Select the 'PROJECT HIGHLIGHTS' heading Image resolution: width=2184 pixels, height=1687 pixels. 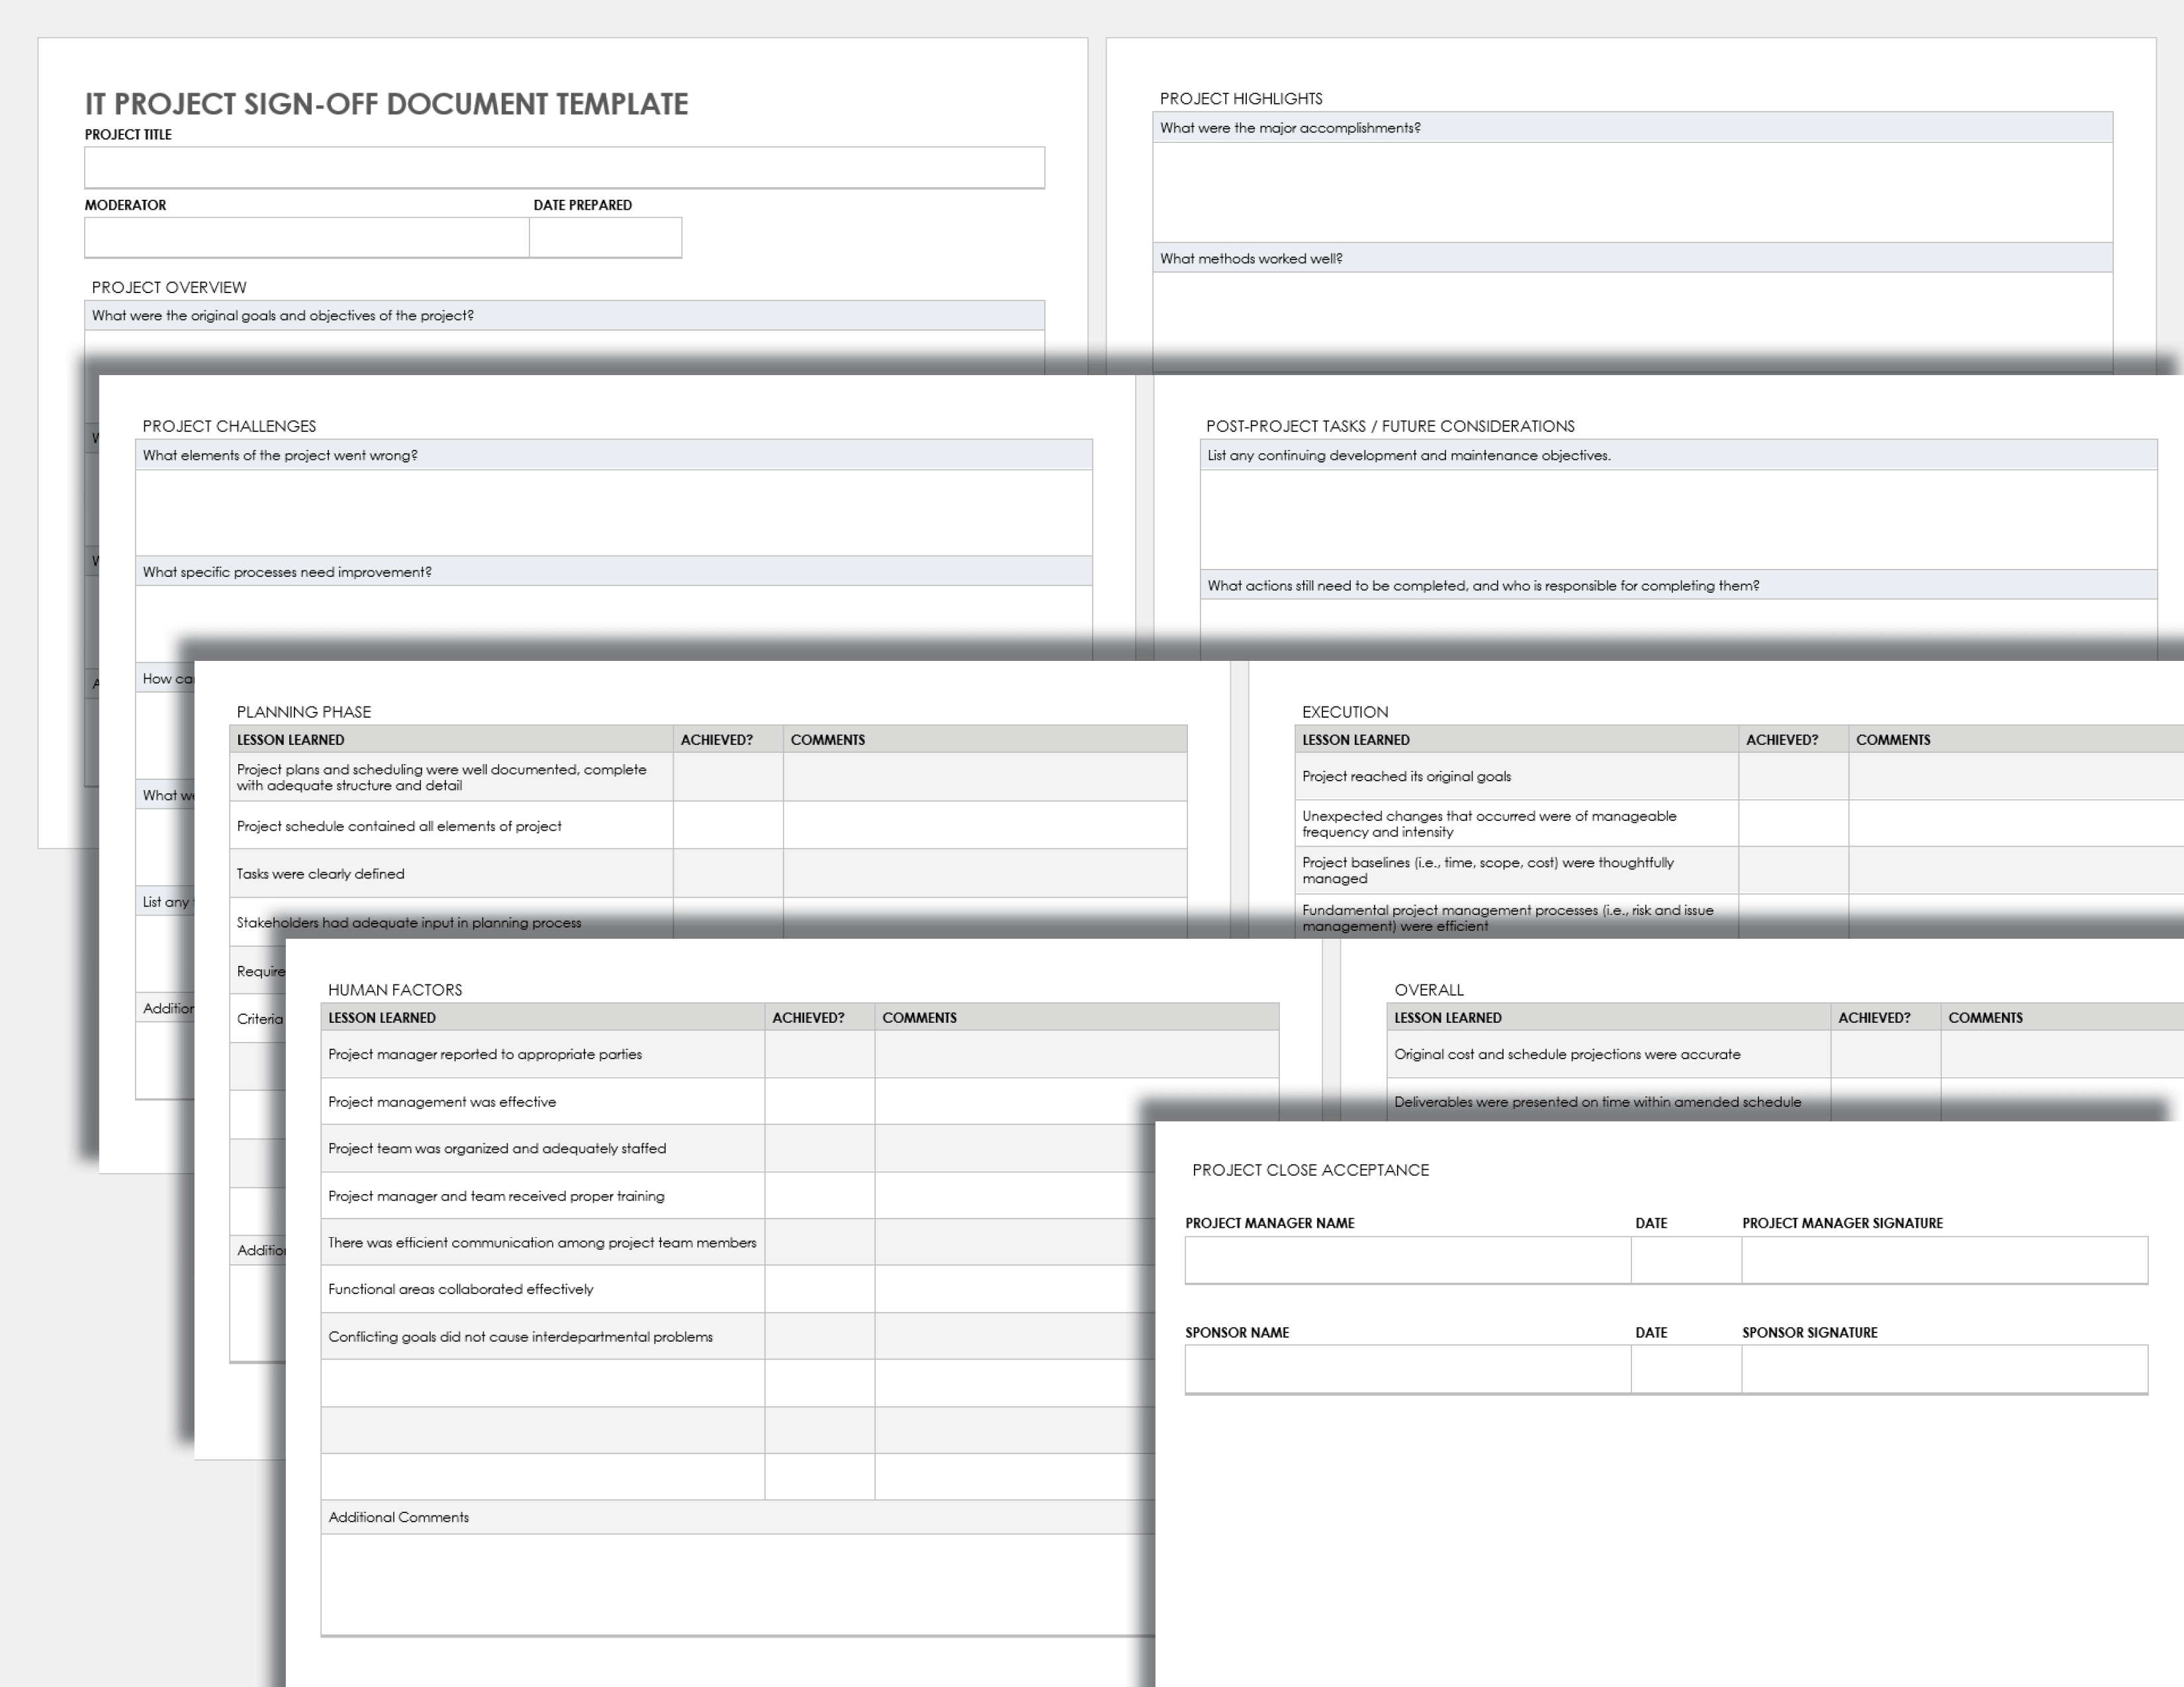(1241, 99)
